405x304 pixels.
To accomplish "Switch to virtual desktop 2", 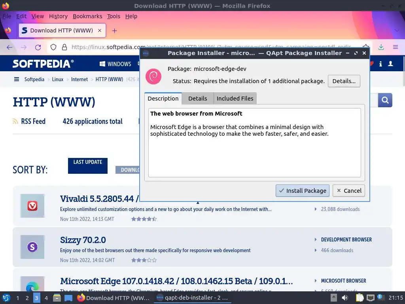I will pos(27,298).
